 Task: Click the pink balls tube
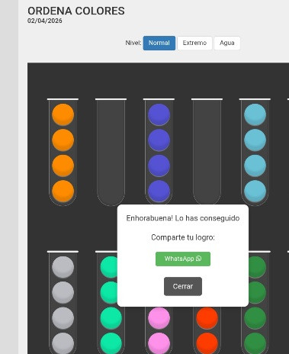[x=159, y=330]
